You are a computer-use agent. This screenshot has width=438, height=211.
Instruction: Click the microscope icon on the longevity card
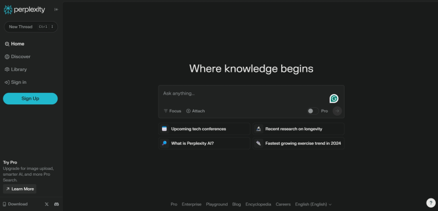pyautogui.click(x=258, y=129)
